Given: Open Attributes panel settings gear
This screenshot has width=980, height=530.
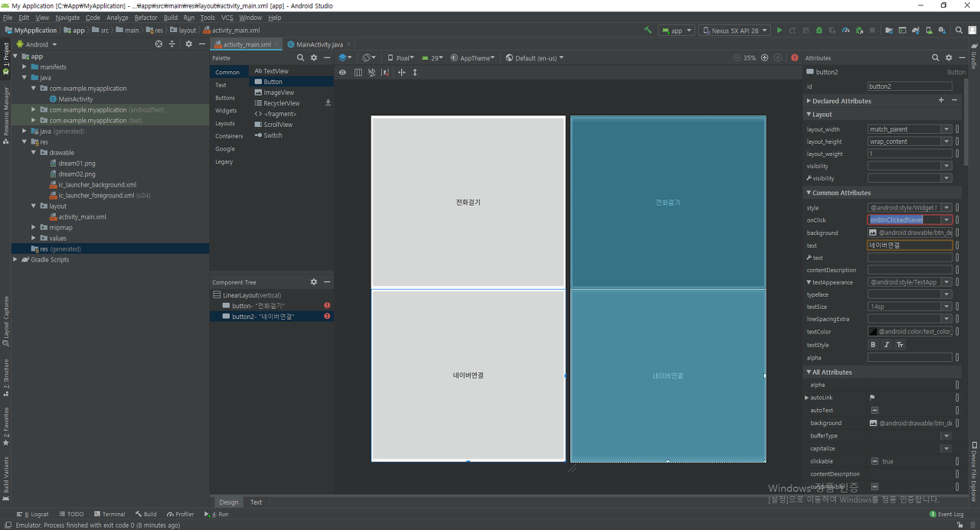Looking at the screenshot, I should point(949,57).
